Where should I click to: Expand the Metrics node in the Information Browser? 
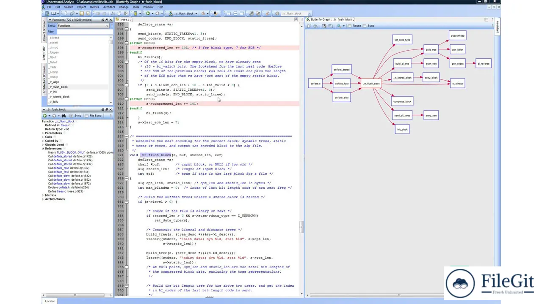tap(43, 195)
